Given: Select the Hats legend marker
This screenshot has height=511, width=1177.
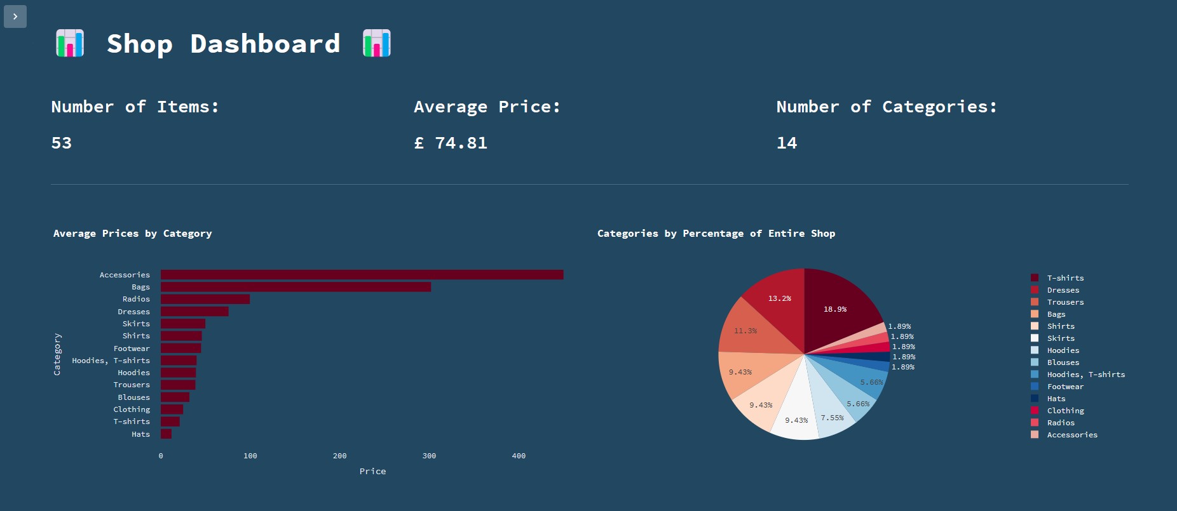Looking at the screenshot, I should 1036,398.
